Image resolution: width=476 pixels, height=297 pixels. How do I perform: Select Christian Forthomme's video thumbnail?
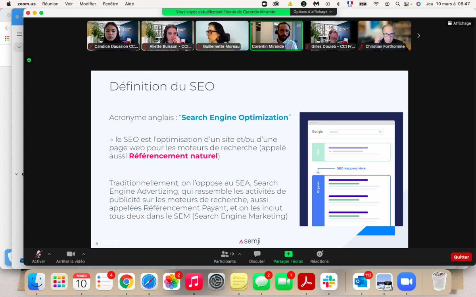click(x=384, y=36)
